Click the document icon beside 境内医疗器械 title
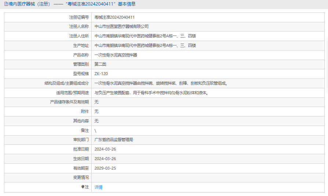This screenshot has height=196, width=328. (6, 4)
